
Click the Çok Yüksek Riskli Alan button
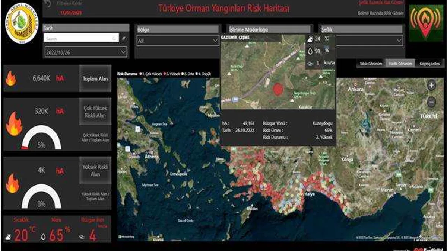[x=95, y=112]
